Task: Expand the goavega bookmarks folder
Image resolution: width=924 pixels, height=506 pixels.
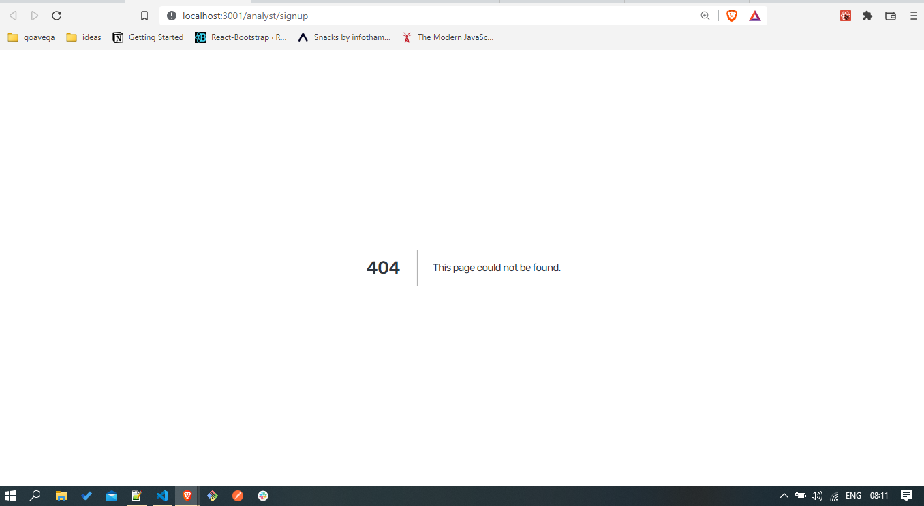Action: pos(31,37)
